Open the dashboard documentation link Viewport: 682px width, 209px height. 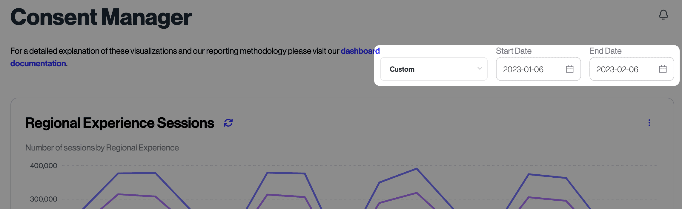[x=38, y=63]
